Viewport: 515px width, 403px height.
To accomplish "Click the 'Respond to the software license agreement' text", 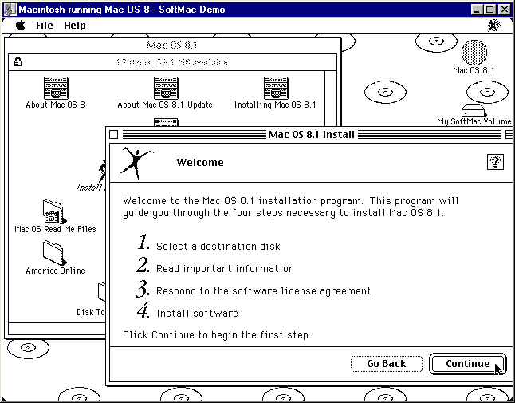I will tap(263, 291).
